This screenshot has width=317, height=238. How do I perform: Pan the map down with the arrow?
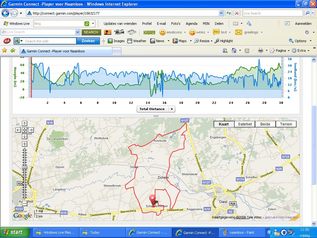pyautogui.click(x=24, y=136)
